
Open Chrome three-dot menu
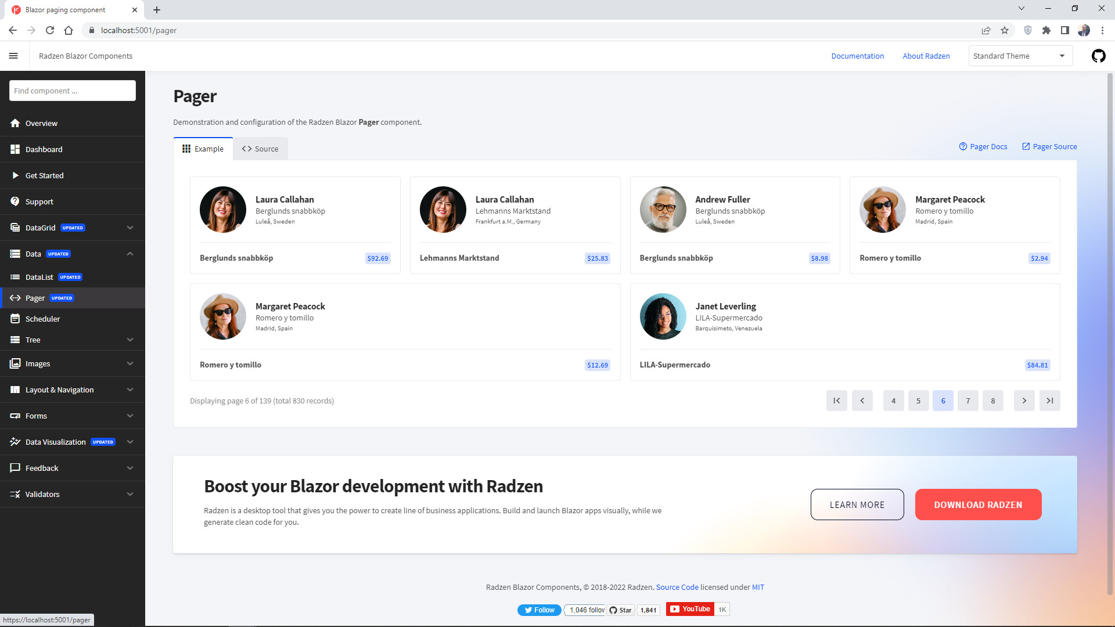pos(1102,30)
